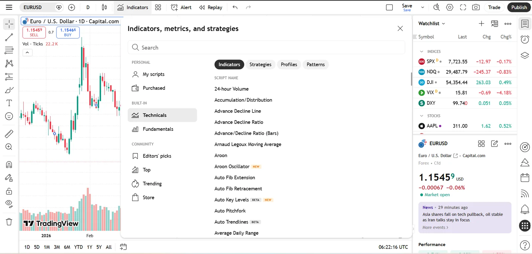This screenshot has height=254, width=532.
Task: Toggle lock all drawings padlock
Action: coord(9,191)
